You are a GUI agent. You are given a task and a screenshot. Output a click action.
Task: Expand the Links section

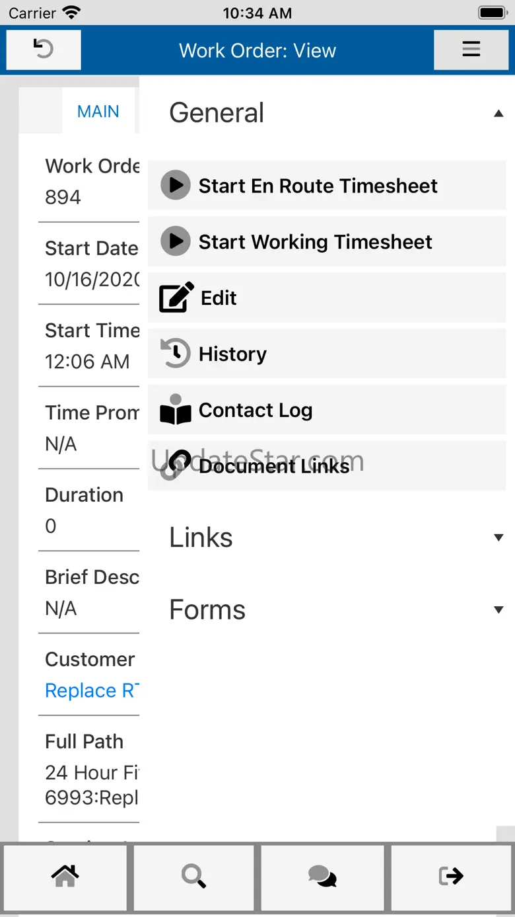(498, 538)
